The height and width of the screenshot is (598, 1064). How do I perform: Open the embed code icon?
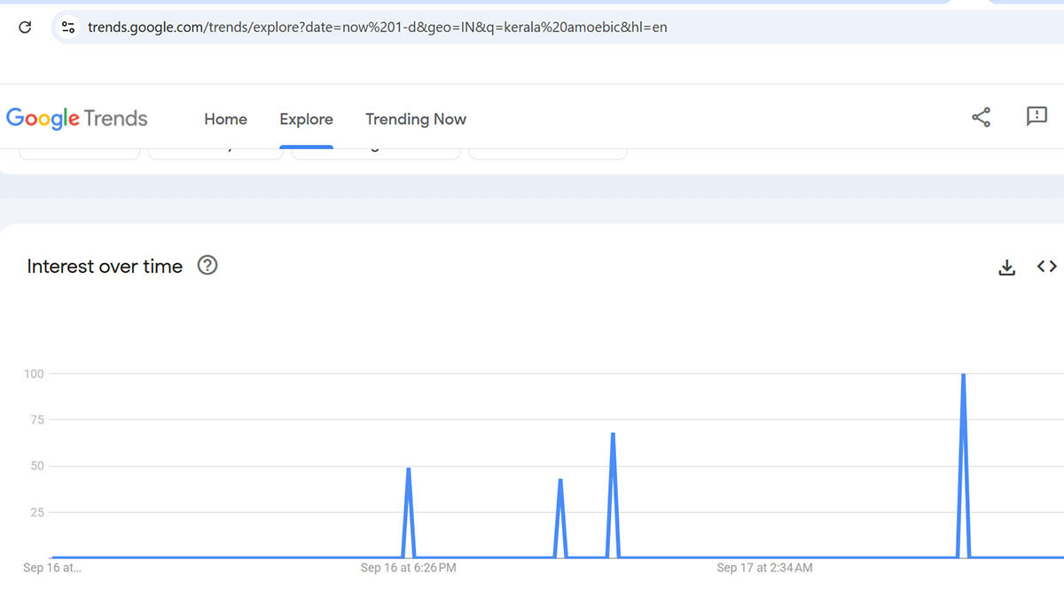click(1046, 267)
